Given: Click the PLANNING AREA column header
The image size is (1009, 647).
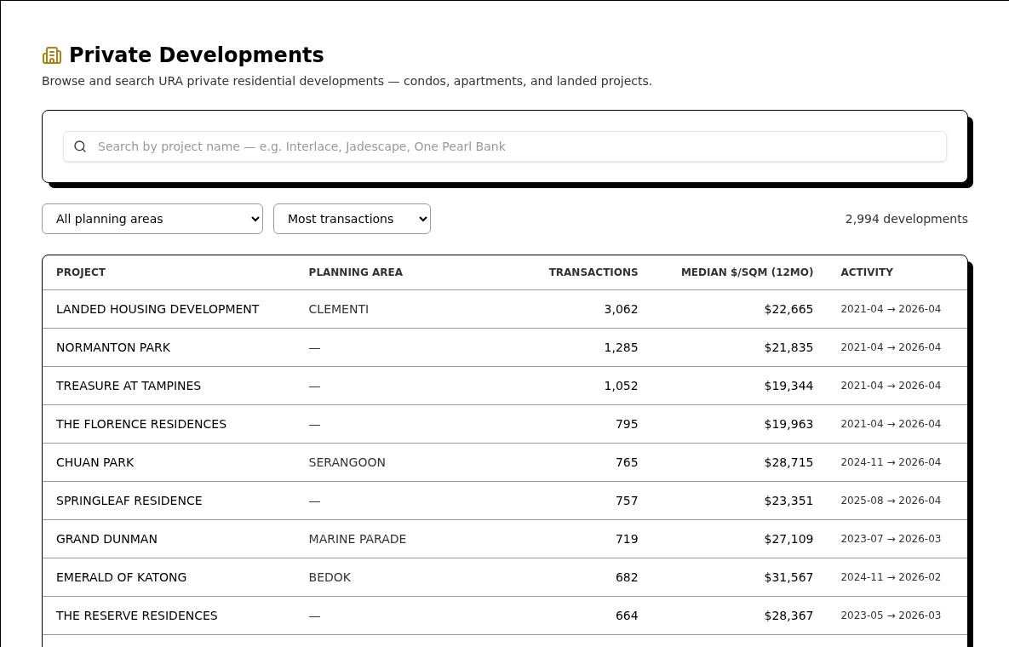Looking at the screenshot, I should click(x=356, y=272).
